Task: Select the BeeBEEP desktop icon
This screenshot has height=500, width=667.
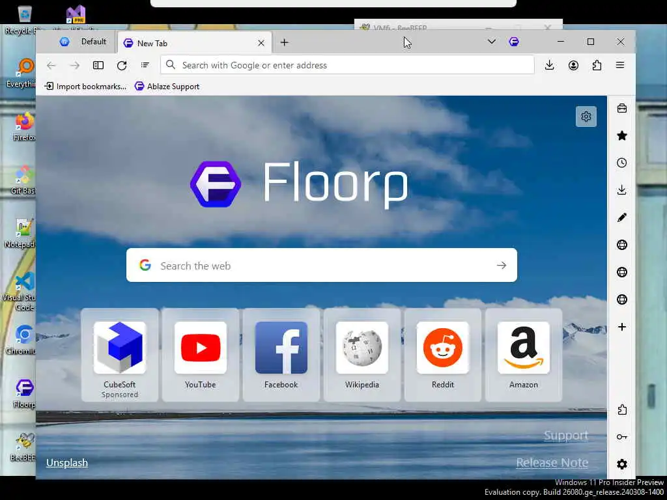Action: tap(23, 447)
